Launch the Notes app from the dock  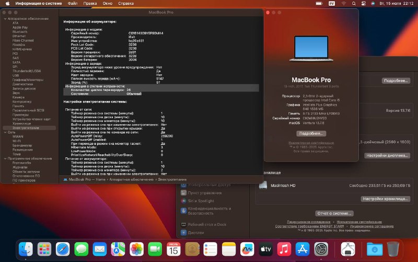coord(229,249)
